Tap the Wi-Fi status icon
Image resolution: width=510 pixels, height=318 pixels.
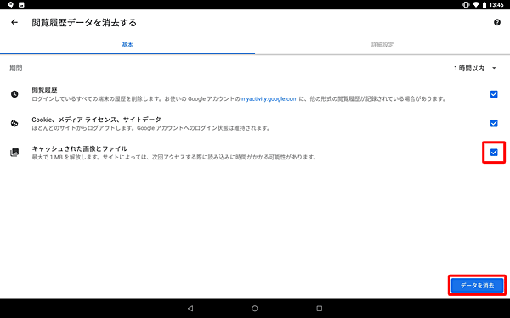tap(476, 4)
